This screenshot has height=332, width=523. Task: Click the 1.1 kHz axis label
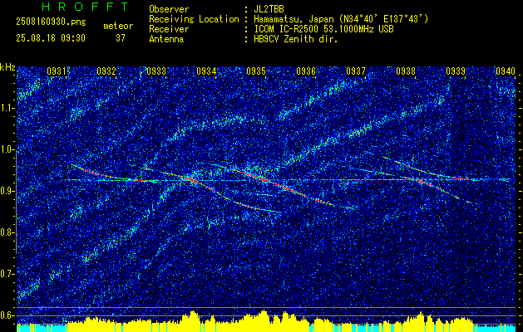[x=7, y=109]
